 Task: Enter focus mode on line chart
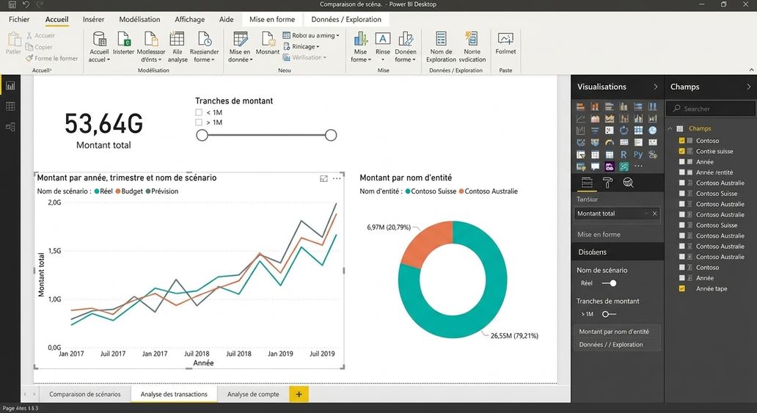click(x=324, y=179)
